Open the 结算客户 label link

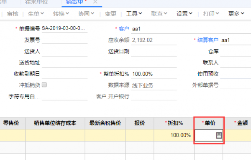pyautogui.click(x=208, y=40)
